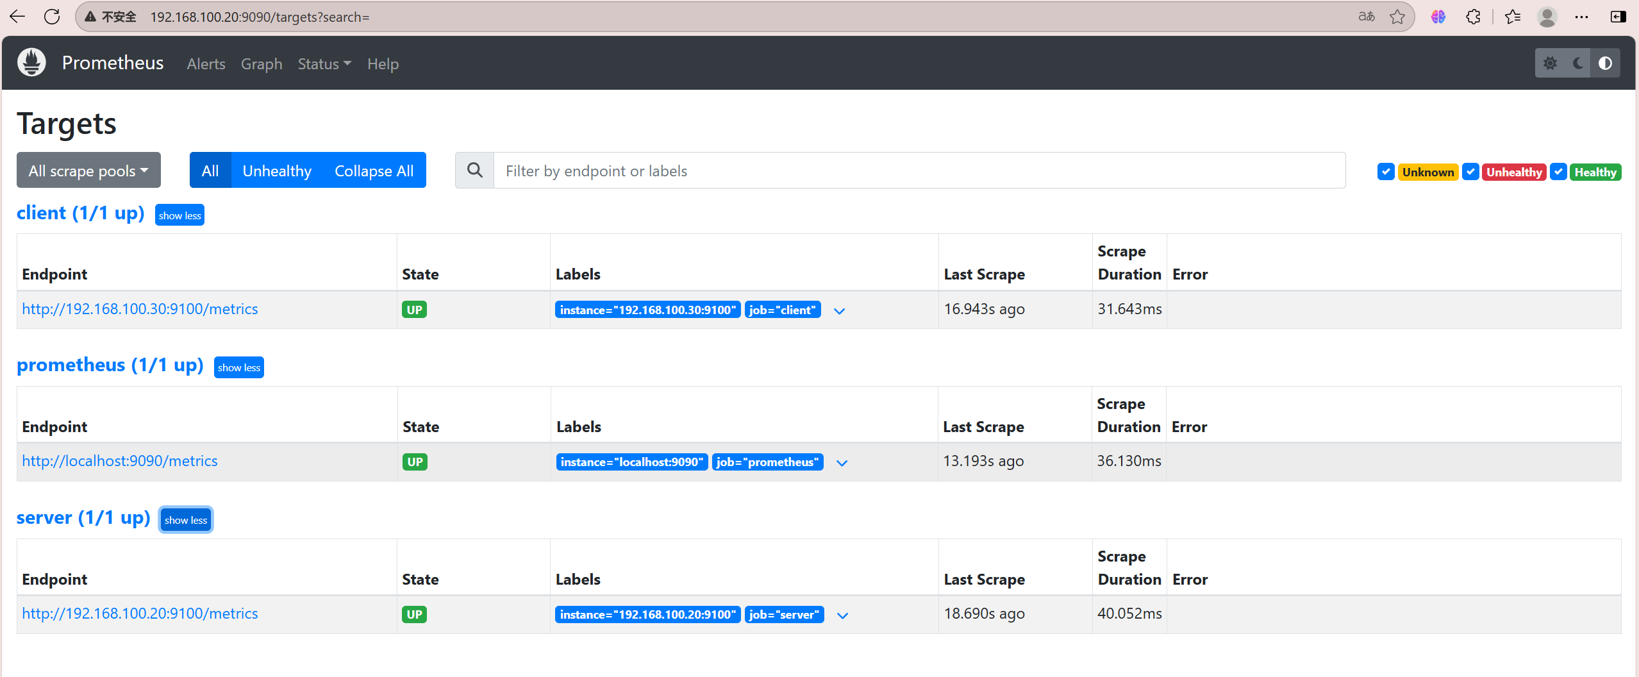Open the Status dropdown menu
Screen dimensions: 1639x677
coord(324,64)
